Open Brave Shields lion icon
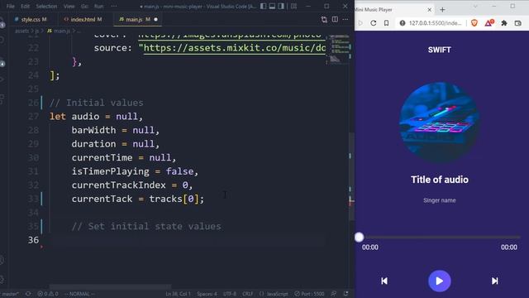This screenshot has width=529, height=298. pos(474,23)
